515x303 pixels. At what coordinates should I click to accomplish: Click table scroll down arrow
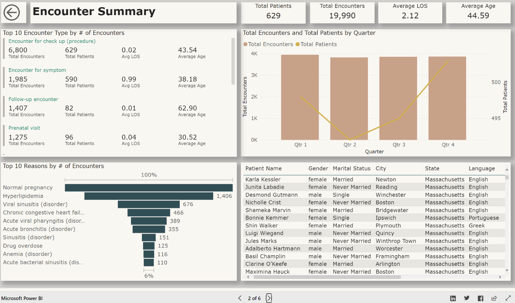pos(507,270)
